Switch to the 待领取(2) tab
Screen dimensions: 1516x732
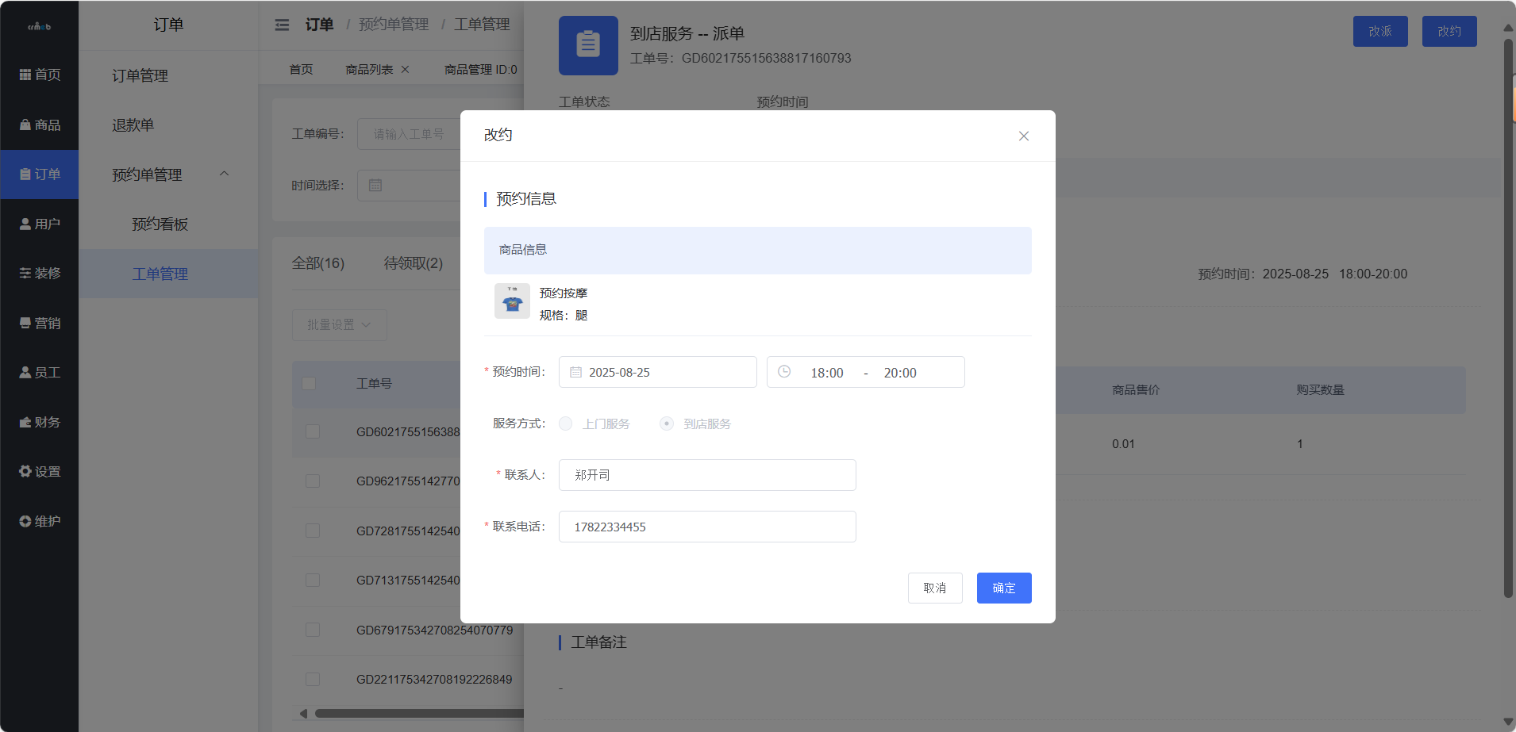[413, 263]
